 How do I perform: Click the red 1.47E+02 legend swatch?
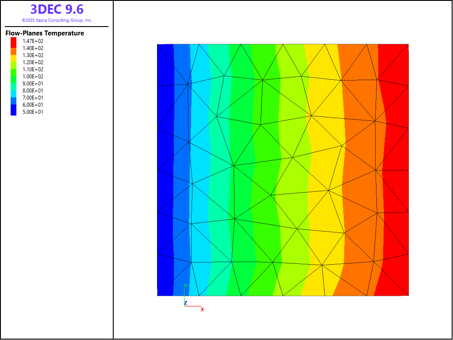click(x=14, y=41)
